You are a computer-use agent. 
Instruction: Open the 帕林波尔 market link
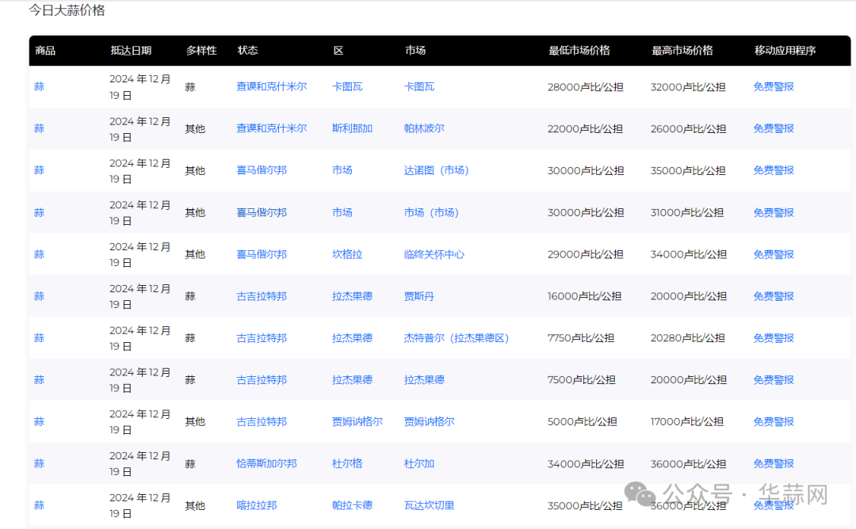[424, 129]
